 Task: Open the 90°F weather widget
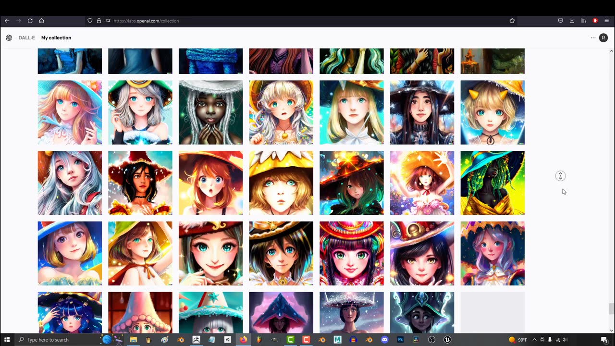tap(518, 340)
